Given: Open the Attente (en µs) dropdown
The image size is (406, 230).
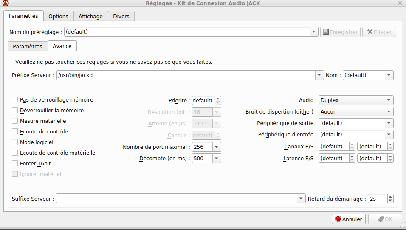Looking at the screenshot, I should (216, 124).
